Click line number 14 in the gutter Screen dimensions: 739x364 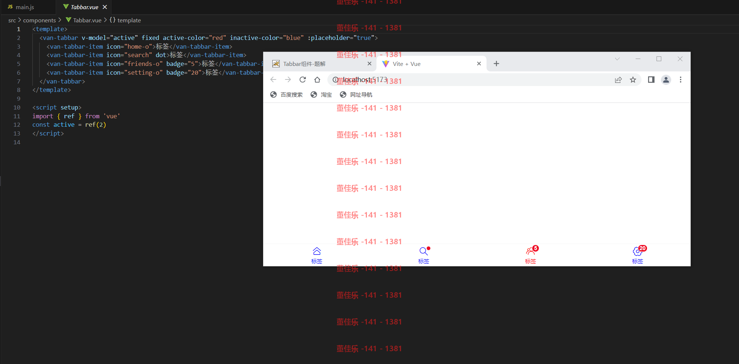(x=17, y=142)
